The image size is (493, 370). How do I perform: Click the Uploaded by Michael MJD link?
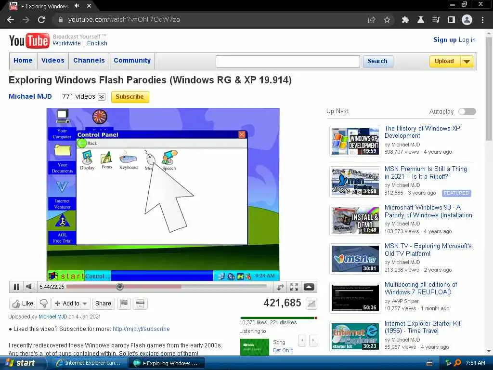[53, 317]
